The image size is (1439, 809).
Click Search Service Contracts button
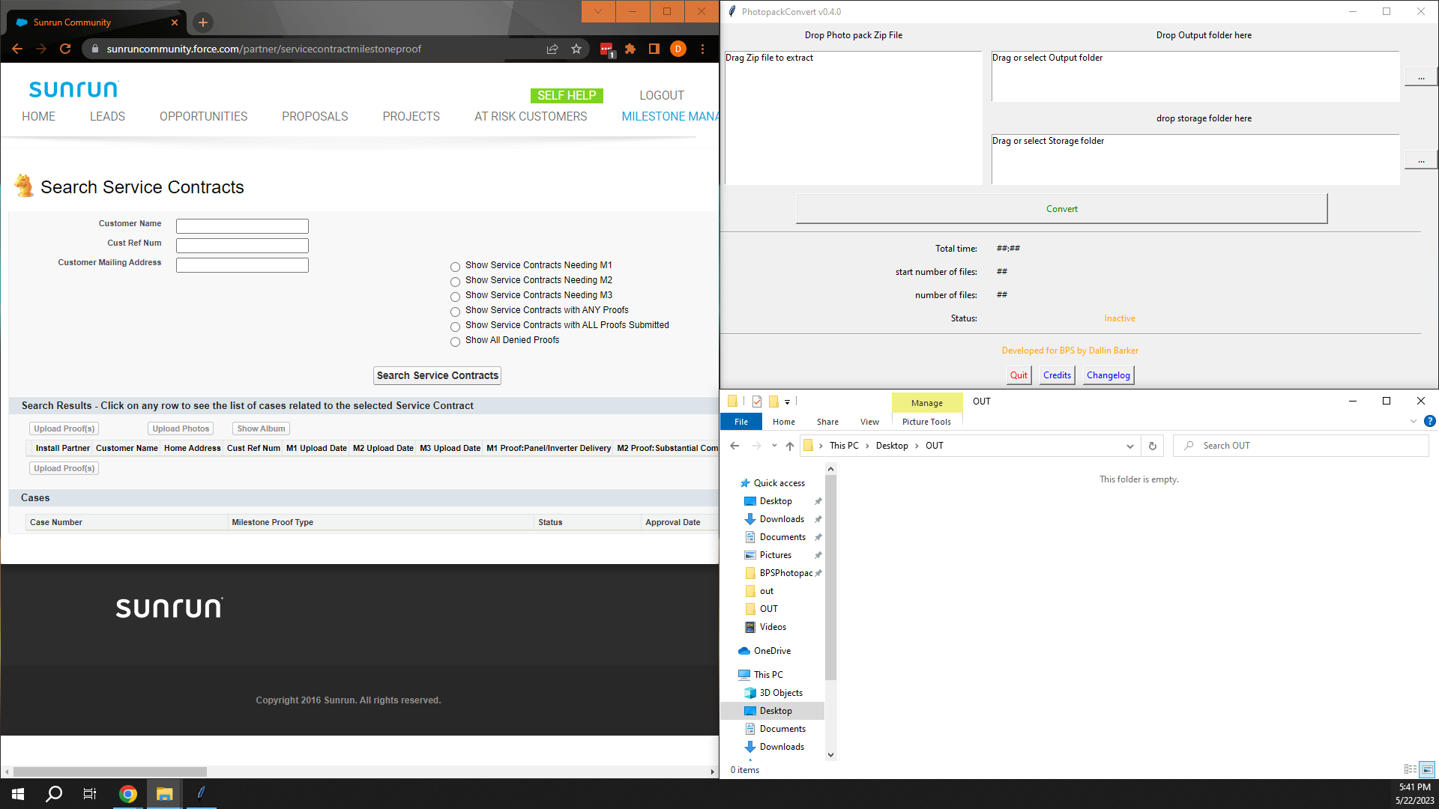(437, 375)
